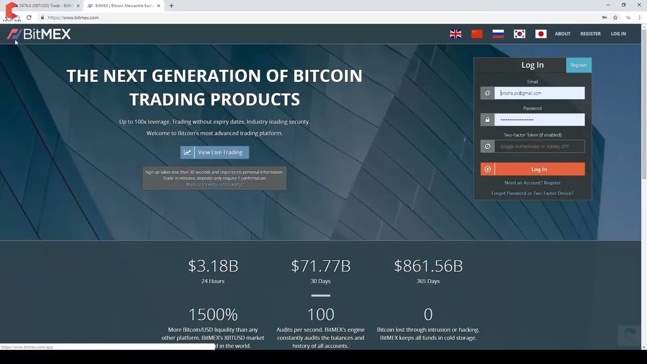Click the padlock site security icon
647x364 pixels.
point(42,17)
